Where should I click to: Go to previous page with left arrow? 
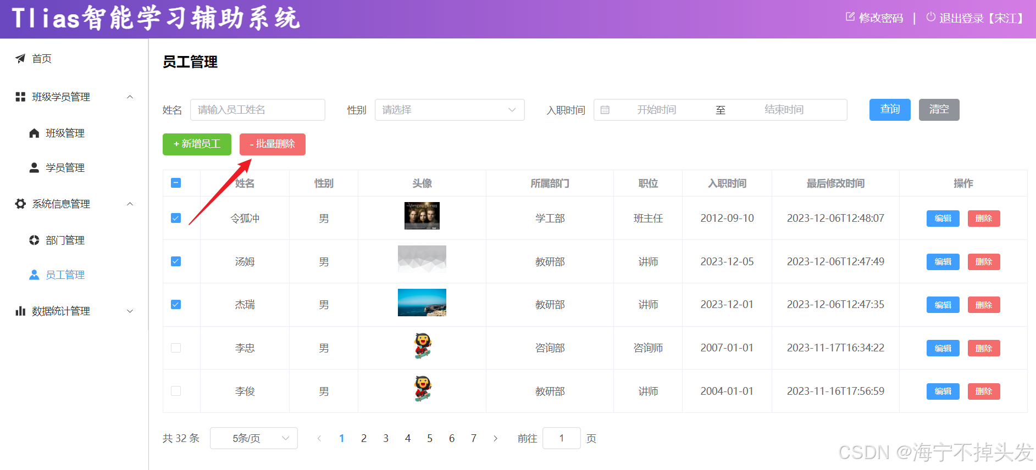coord(319,438)
